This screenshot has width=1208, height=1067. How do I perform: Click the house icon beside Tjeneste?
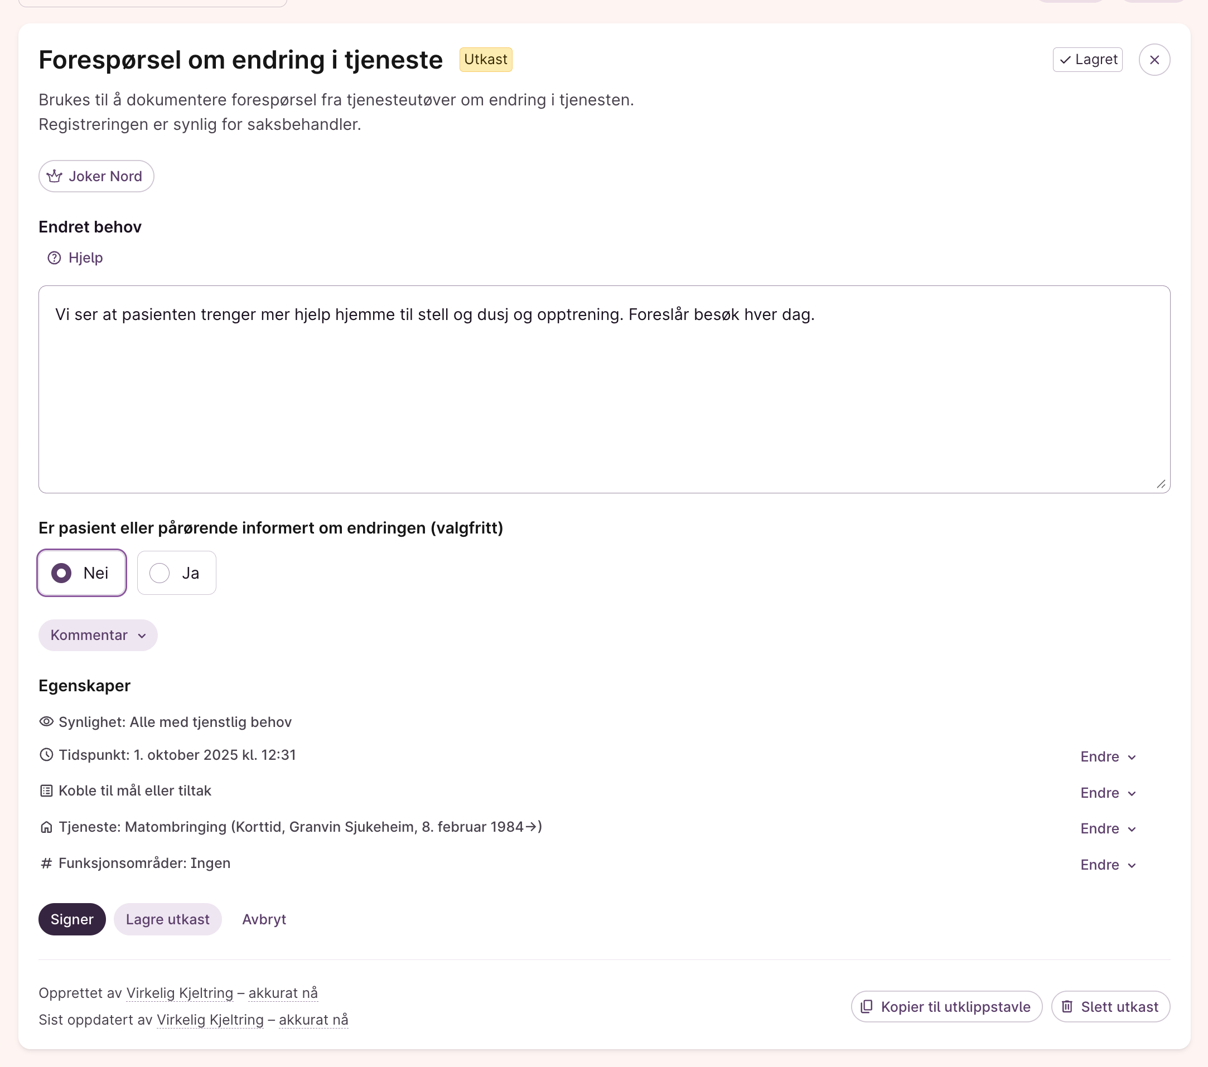[46, 827]
